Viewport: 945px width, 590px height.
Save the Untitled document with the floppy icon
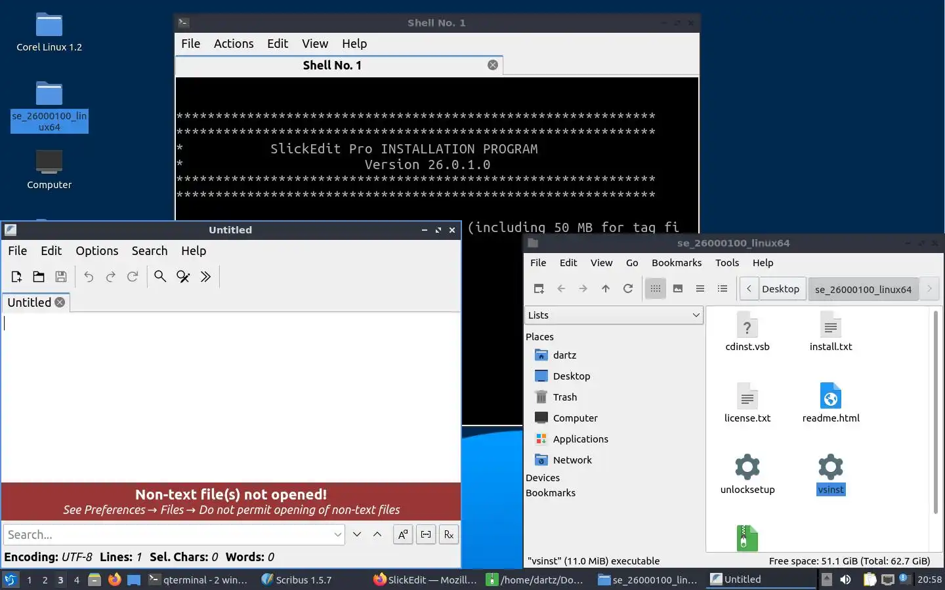pos(61,277)
